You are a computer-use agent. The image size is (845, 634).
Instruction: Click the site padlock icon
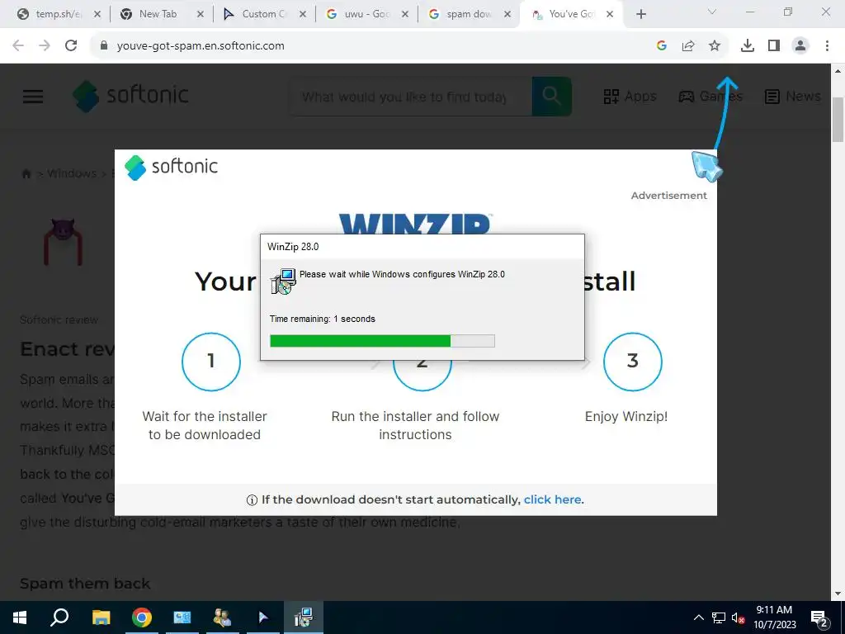click(104, 46)
